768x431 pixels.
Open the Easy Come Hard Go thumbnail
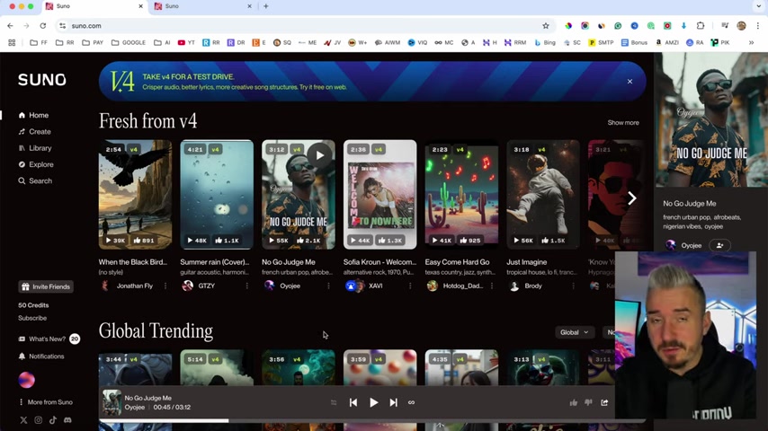pos(461,195)
